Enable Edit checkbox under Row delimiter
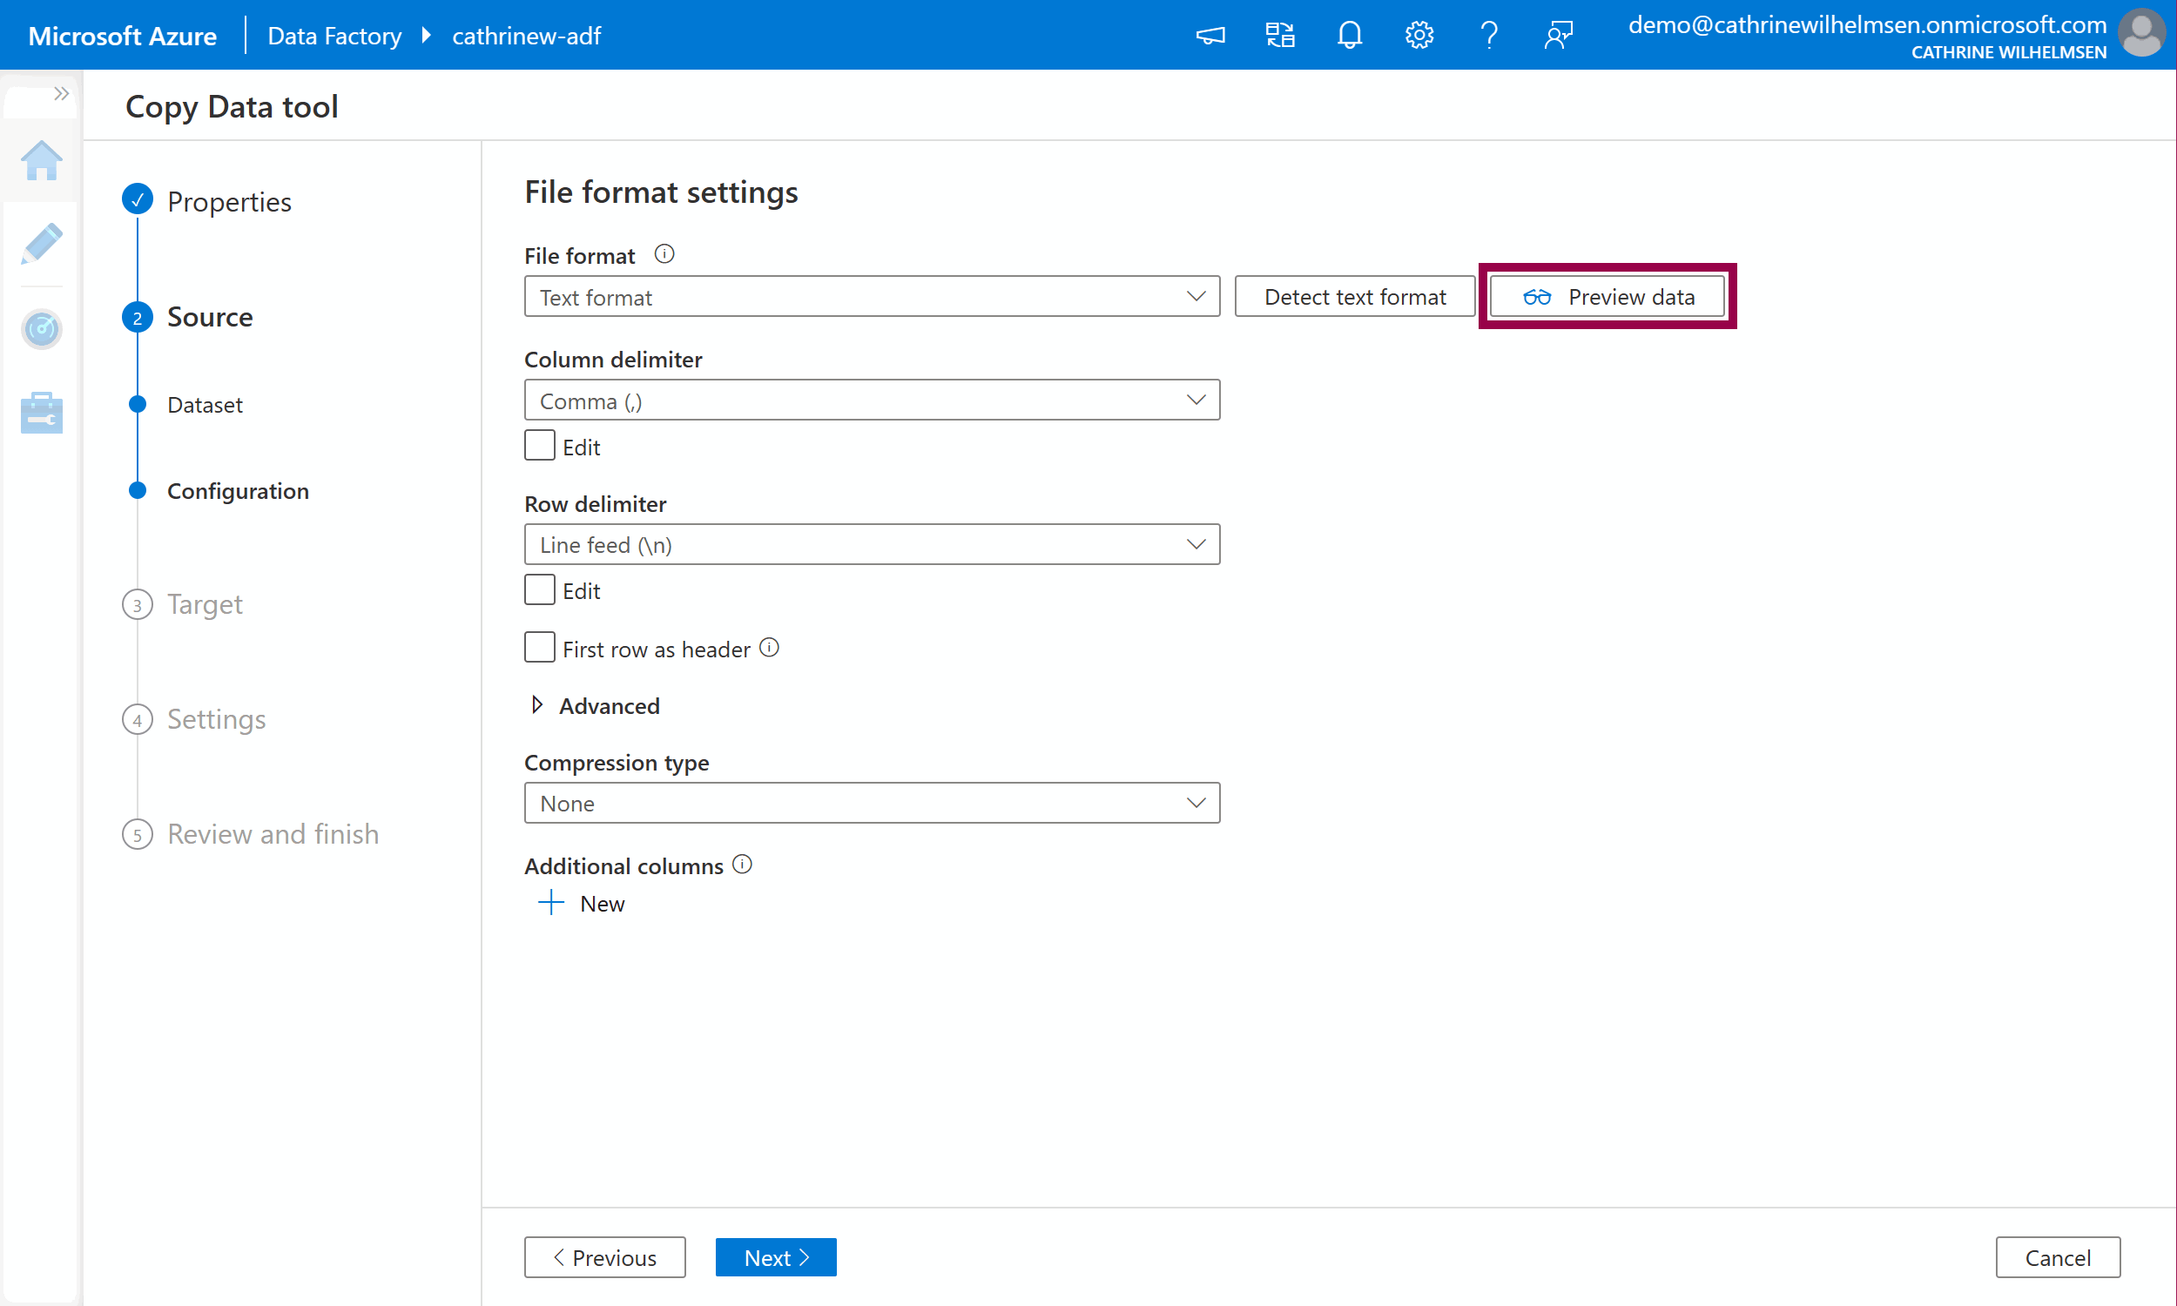Image resolution: width=2177 pixels, height=1306 pixels. 539,589
